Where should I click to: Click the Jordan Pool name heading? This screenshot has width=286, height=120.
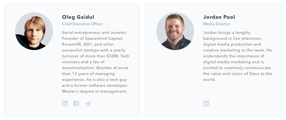point(219,17)
